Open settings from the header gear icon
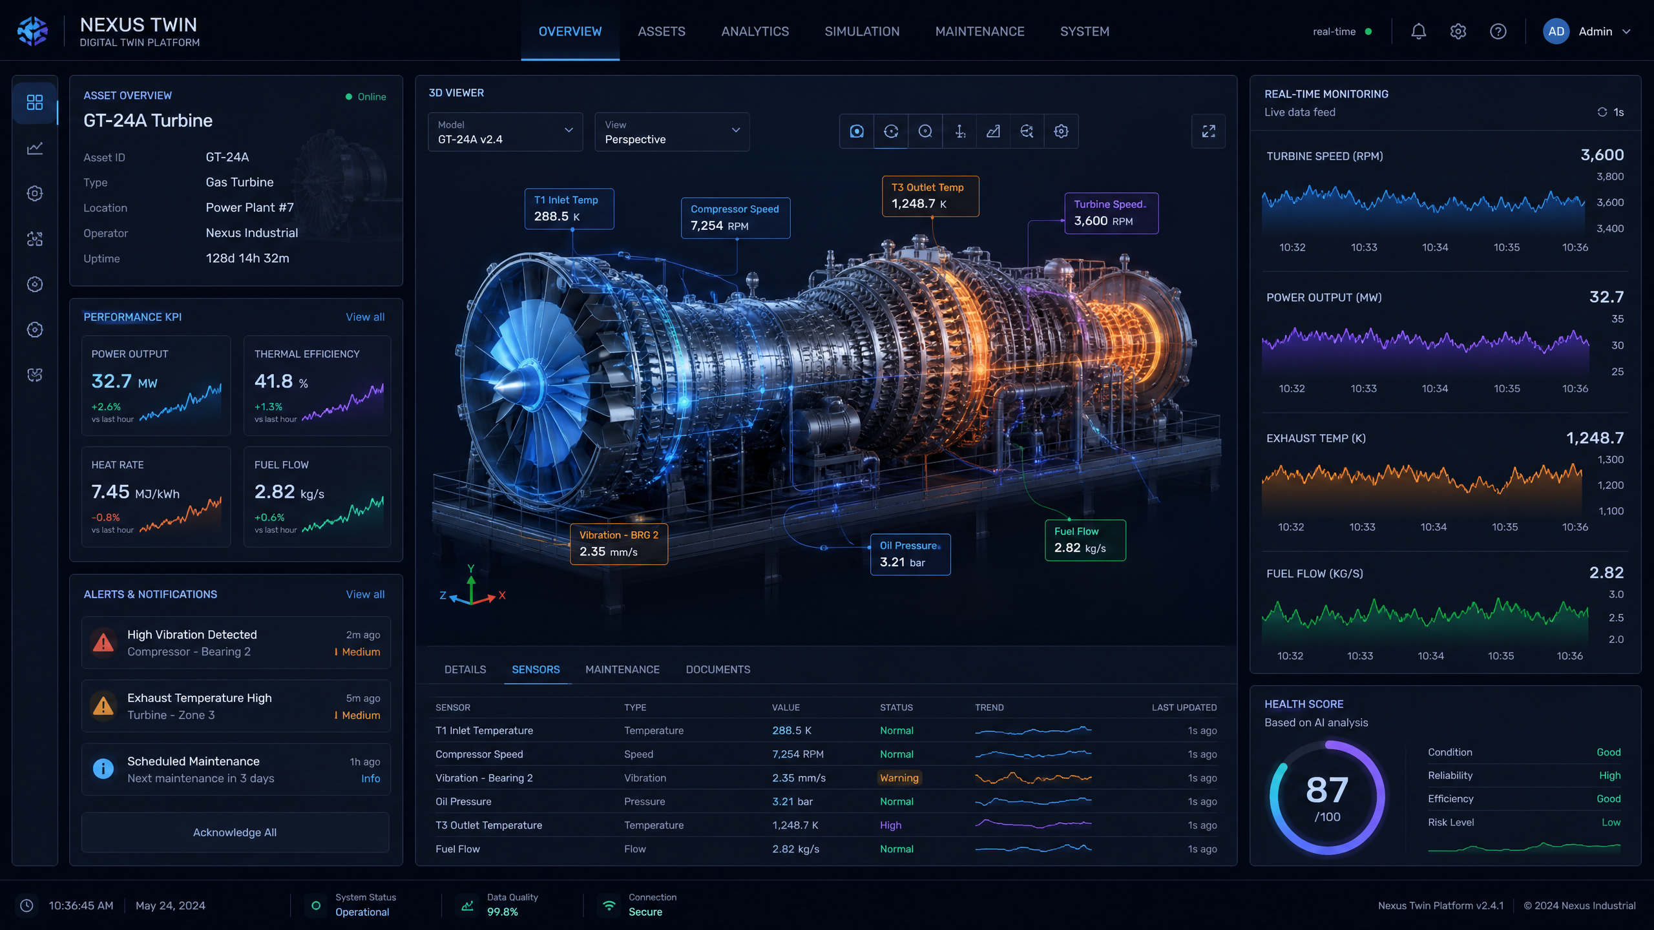1654x930 pixels. [1458, 31]
